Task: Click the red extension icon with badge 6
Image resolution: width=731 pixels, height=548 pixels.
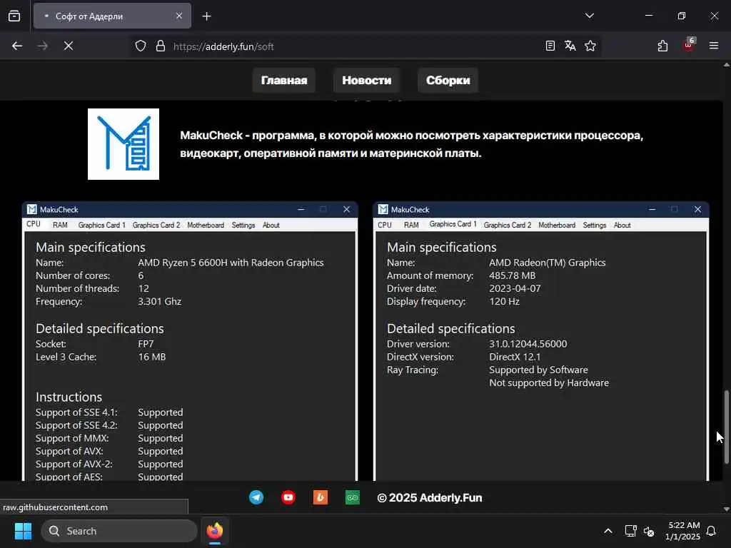Action: coord(689,45)
